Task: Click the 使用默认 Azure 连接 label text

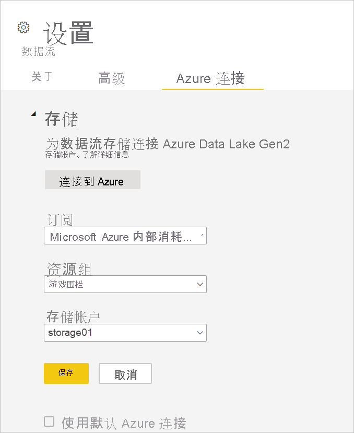Action: click(124, 423)
